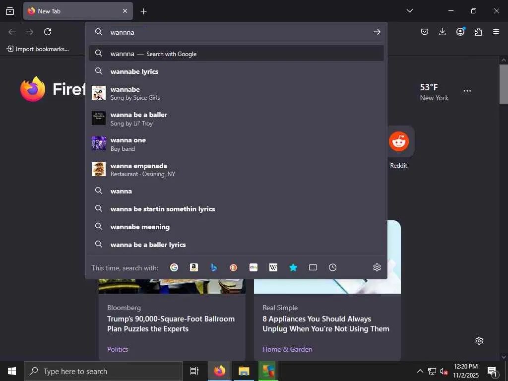Search this time with DuckDuckGo icon

coord(234,267)
